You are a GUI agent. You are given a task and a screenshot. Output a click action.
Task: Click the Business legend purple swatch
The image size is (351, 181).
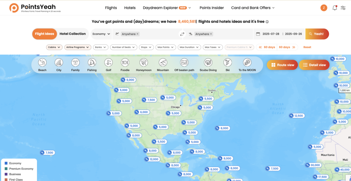pyautogui.click(x=6, y=174)
